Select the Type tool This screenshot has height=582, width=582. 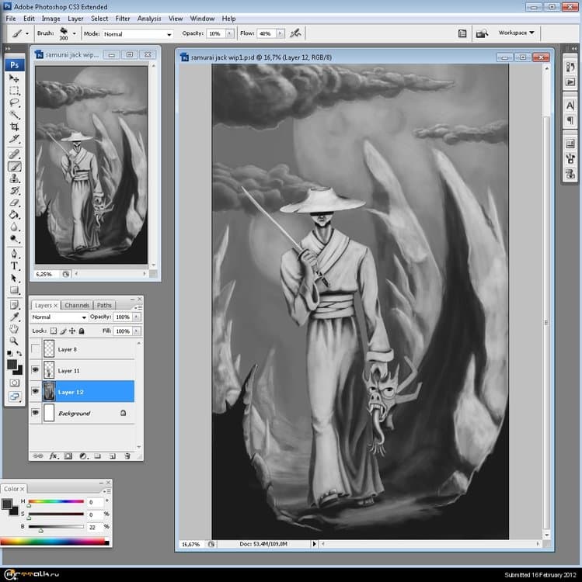15,265
